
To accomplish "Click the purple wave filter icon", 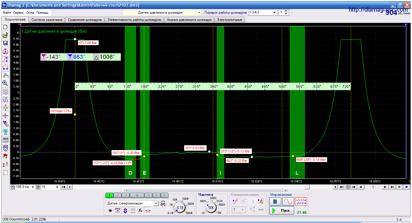I will pyautogui.click(x=118, y=211).
